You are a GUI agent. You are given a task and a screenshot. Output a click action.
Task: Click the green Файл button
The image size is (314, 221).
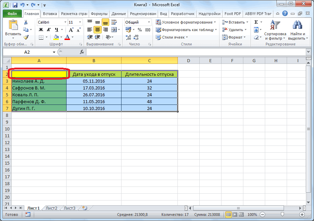(12, 14)
